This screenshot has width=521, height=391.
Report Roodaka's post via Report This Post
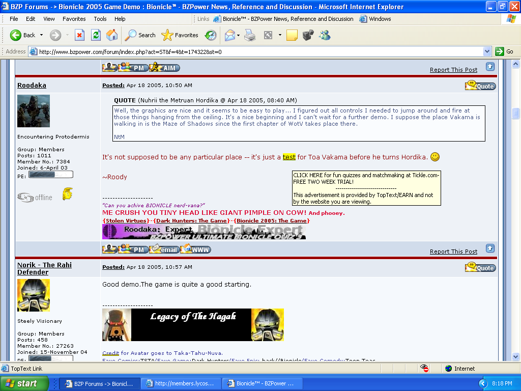click(x=453, y=252)
